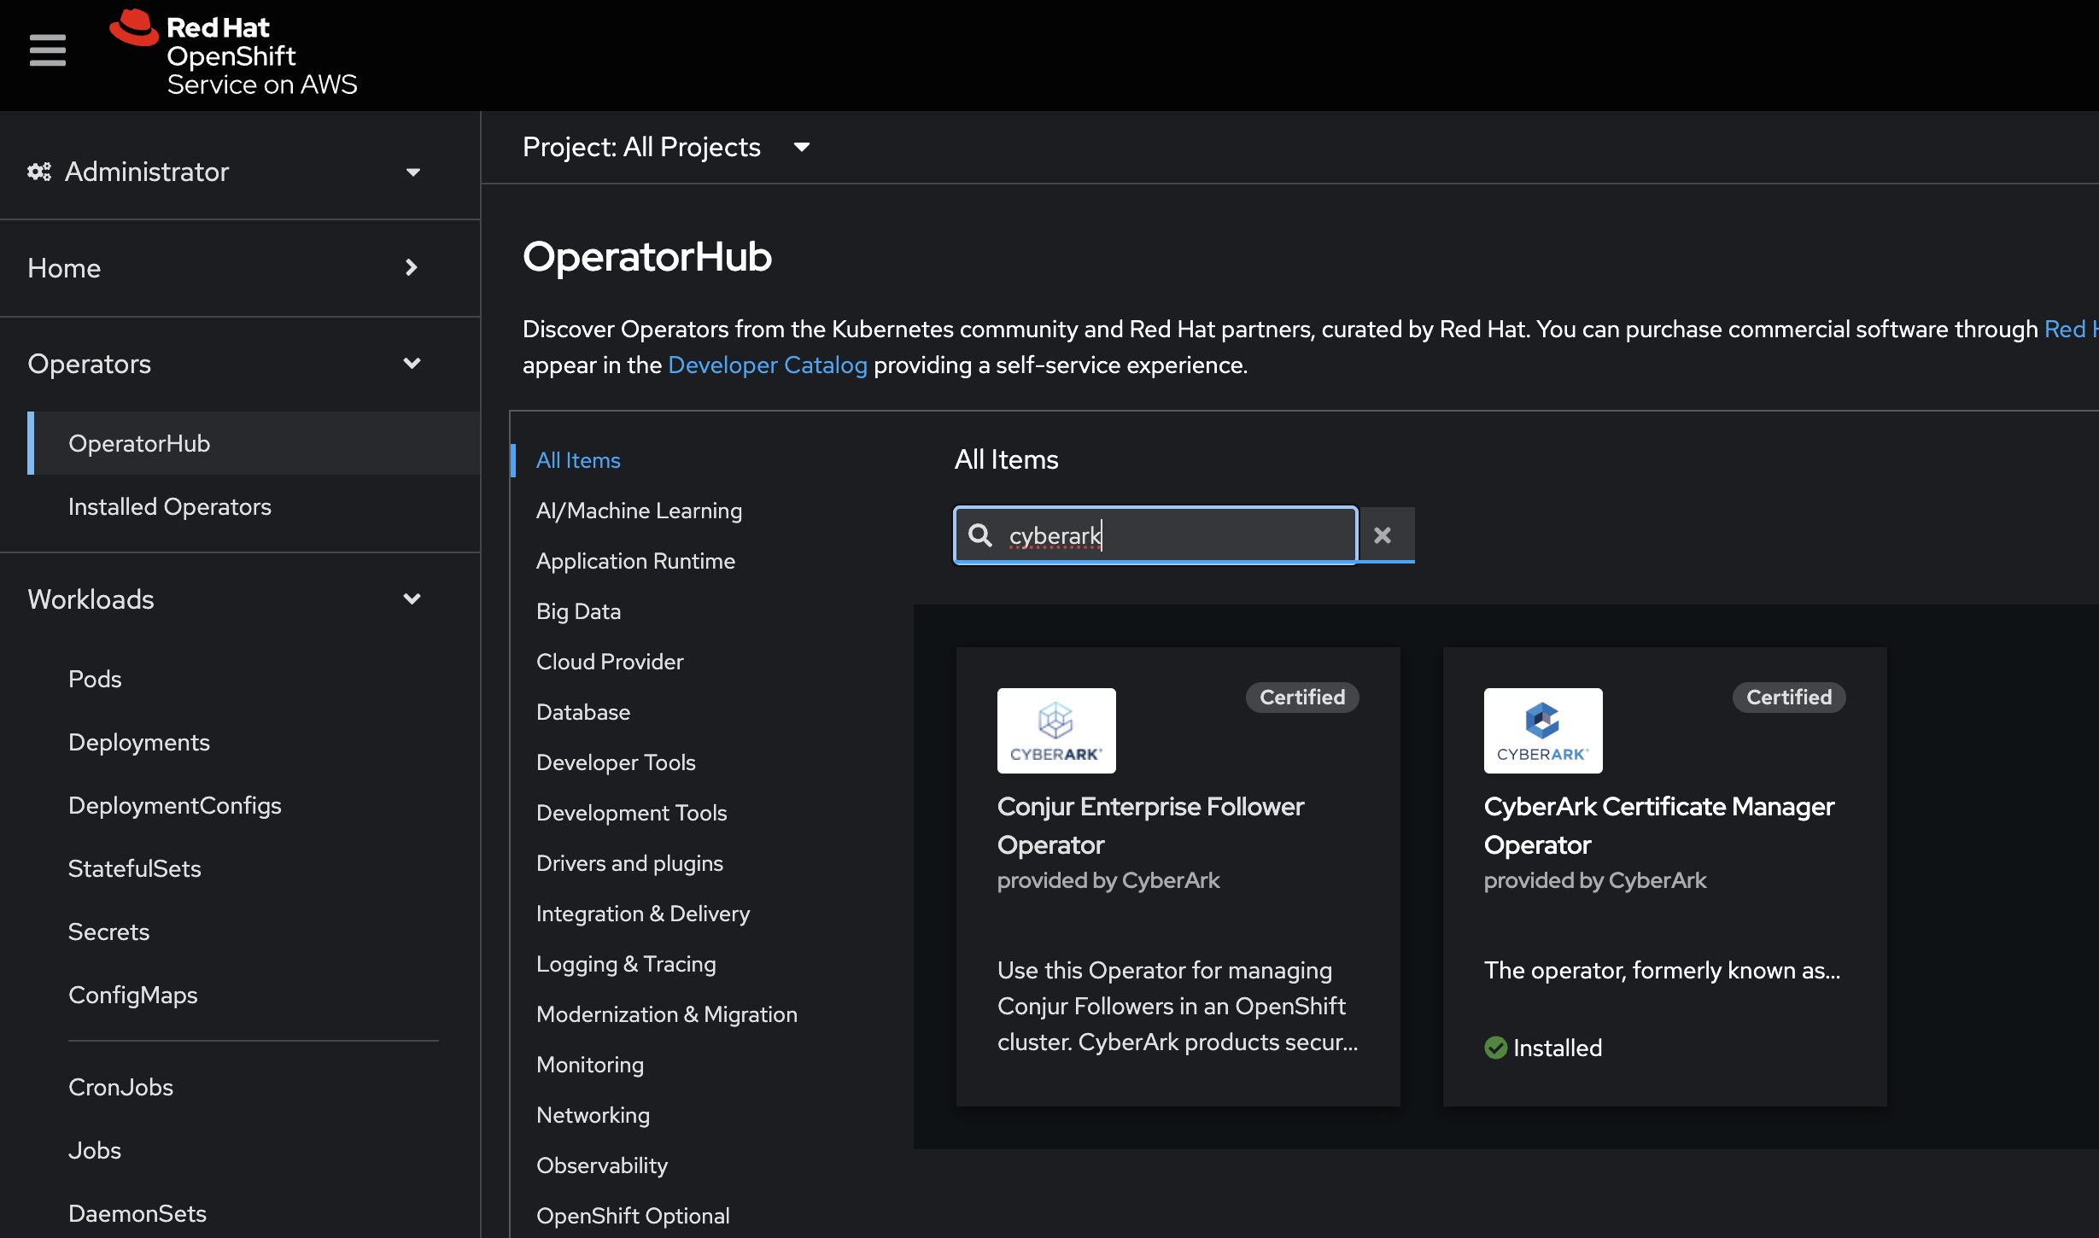Viewport: 2099px width, 1238px height.
Task: Filter by Application Runtime category
Action: point(635,561)
